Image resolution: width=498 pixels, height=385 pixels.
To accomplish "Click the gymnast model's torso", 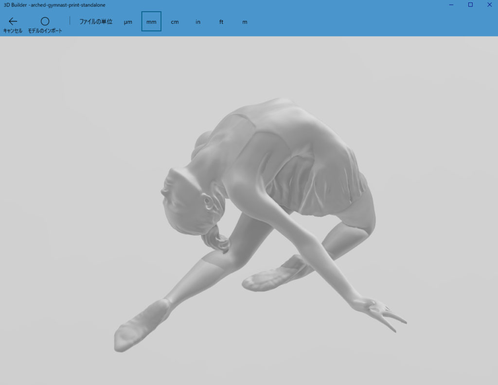I will coord(292,156).
